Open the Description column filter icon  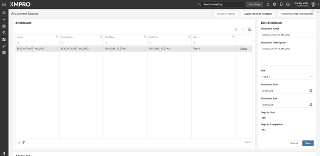click(x=101, y=37)
